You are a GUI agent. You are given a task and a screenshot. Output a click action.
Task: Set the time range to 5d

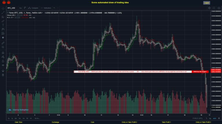(x=27, y=118)
